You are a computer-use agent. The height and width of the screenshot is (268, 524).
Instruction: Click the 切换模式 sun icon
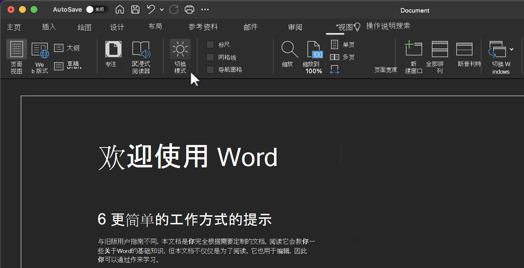(x=180, y=49)
